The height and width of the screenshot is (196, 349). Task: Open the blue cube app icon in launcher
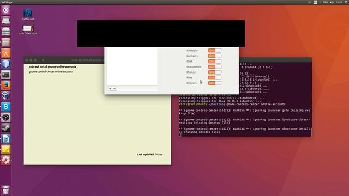pyautogui.click(x=6, y=64)
